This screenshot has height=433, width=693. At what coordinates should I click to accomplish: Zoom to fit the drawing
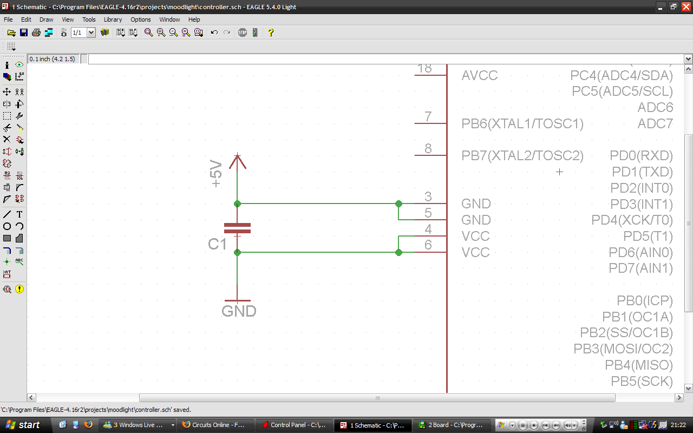[149, 32]
